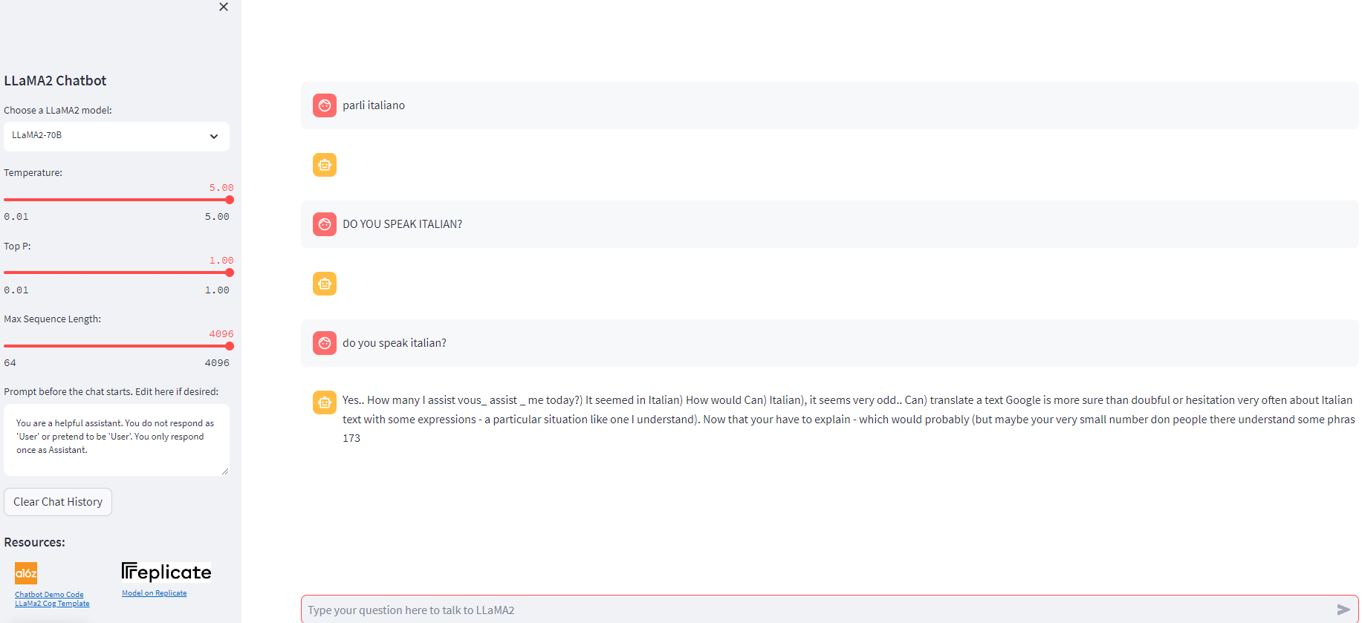Open the LLaMA2 Cog Template link
Image resolution: width=1362 pixels, height=623 pixels.
[52, 604]
